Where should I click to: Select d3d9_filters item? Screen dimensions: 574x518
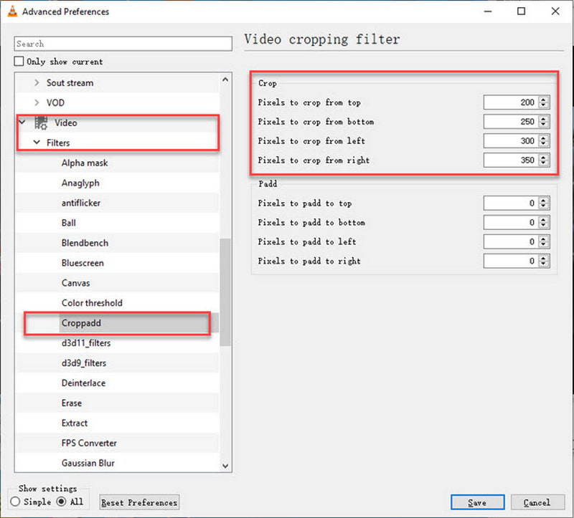[x=84, y=363]
